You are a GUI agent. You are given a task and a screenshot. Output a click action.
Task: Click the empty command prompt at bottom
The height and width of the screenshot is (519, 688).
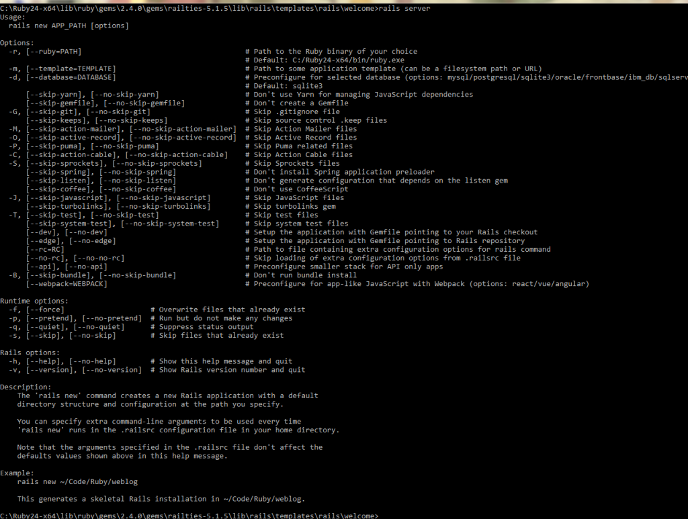(189, 516)
